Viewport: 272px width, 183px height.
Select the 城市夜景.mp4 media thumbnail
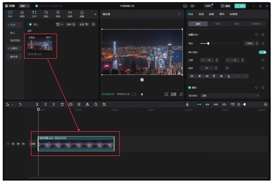40,43
